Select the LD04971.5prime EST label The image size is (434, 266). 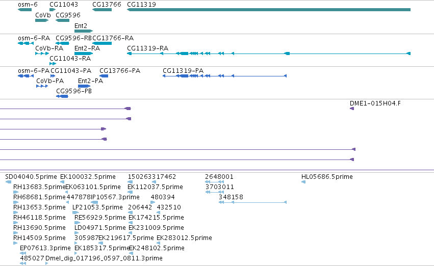100,228
